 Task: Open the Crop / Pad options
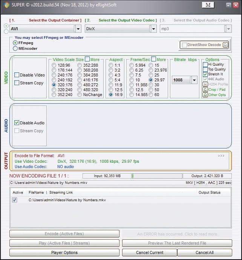(x=205, y=90)
